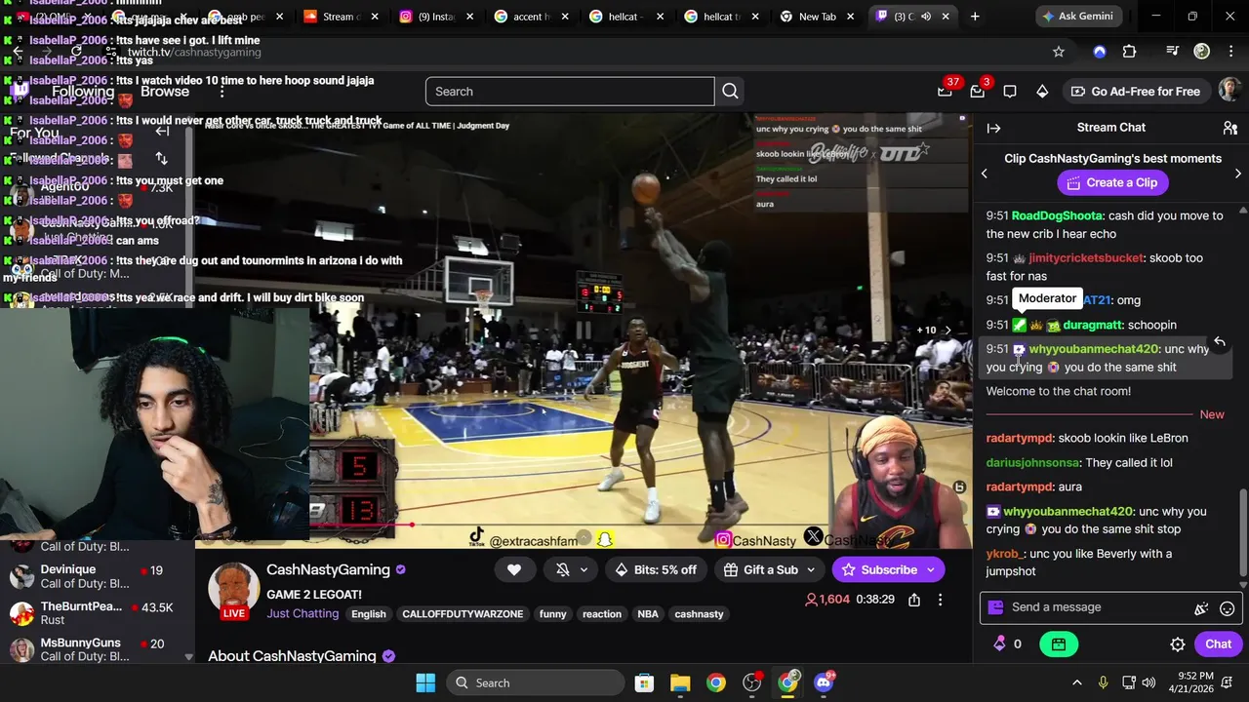1249x702 pixels.
Task: Share the stream via share icon
Action: click(914, 600)
